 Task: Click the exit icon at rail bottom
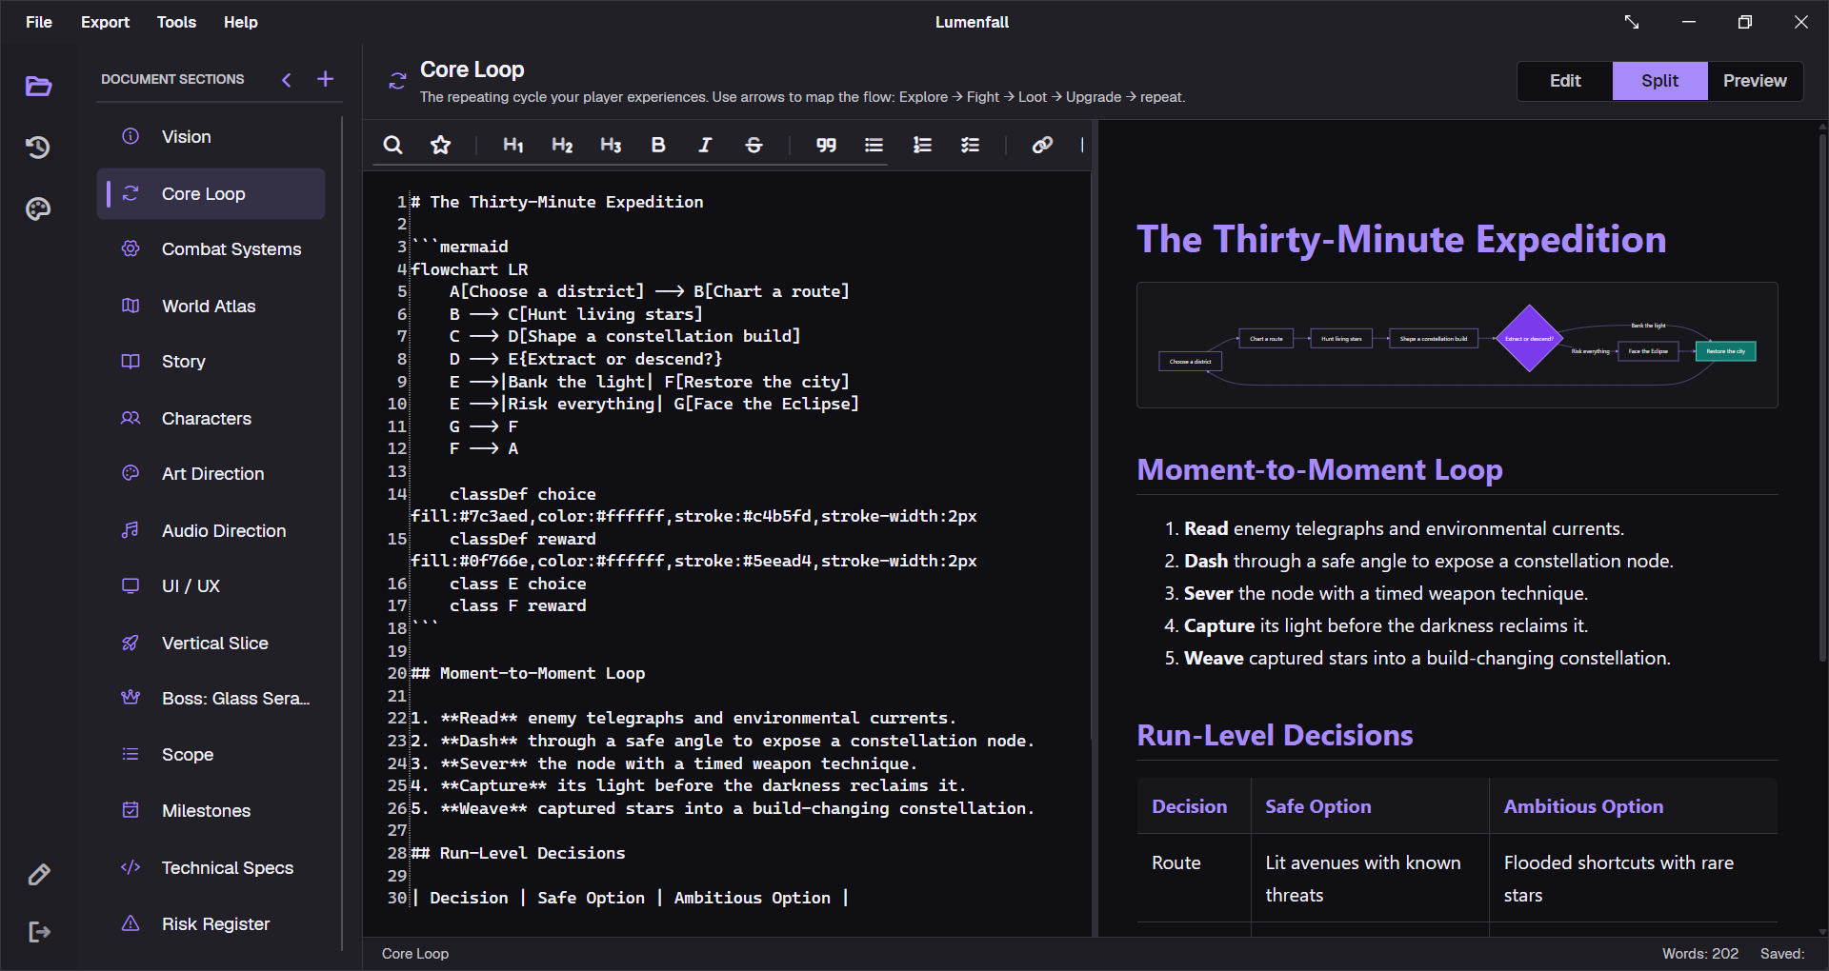point(38,932)
